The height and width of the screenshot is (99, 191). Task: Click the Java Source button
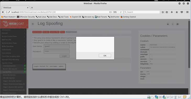37,32
